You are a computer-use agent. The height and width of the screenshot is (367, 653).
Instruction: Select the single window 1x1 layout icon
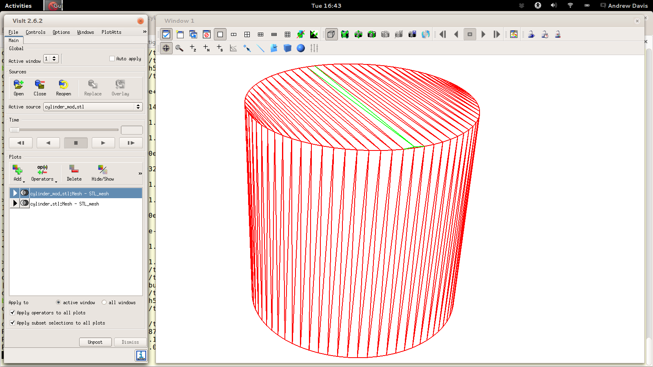220,34
